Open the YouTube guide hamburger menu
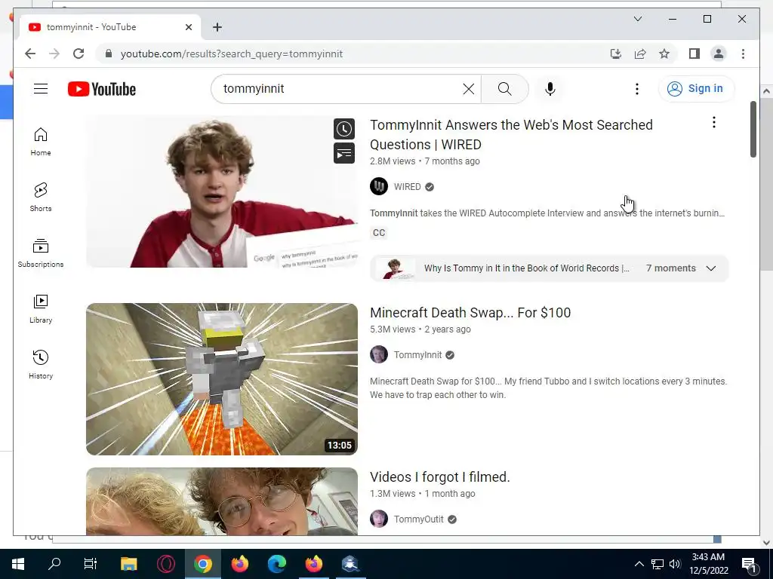The image size is (773, 579). (x=41, y=89)
